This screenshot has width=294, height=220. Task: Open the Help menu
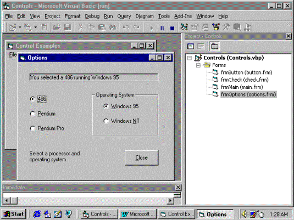click(223, 16)
